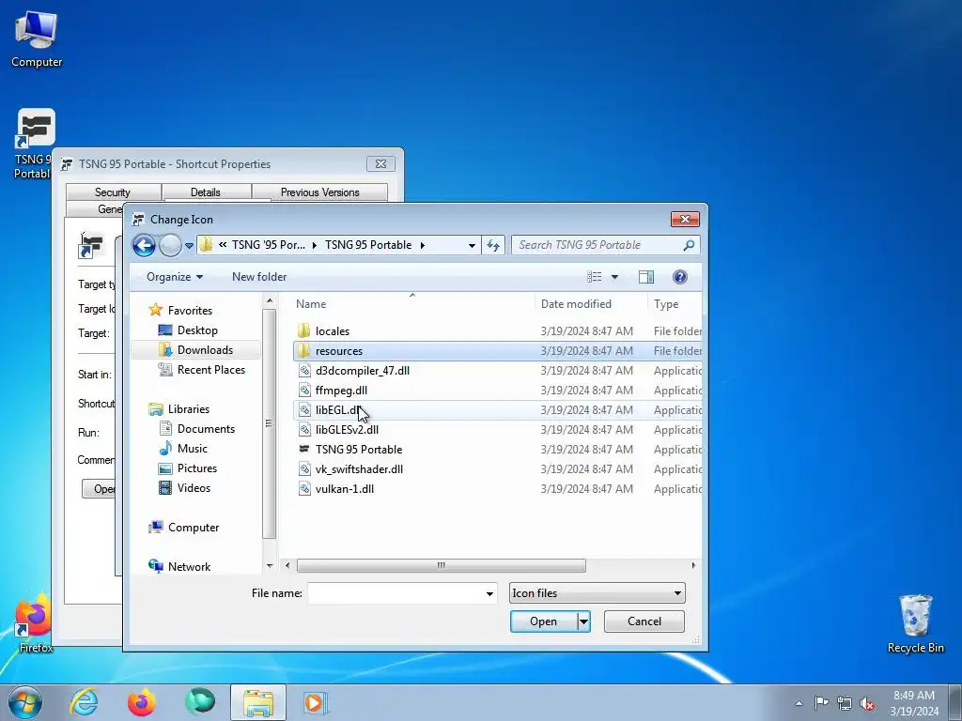Image resolution: width=962 pixels, height=721 pixels.
Task: Expand the File name dropdown arrow
Action: [x=489, y=593]
